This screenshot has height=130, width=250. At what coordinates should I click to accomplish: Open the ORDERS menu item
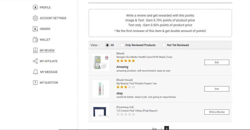point(45,29)
